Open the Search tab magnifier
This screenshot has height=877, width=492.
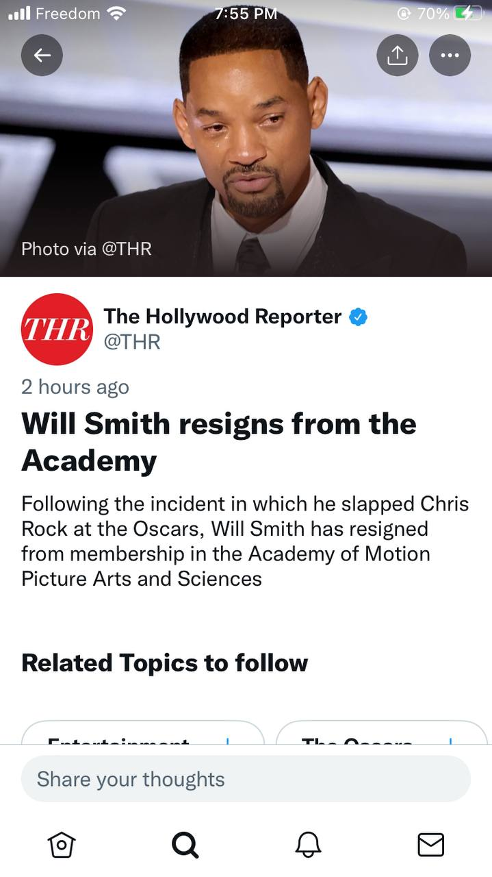(x=185, y=844)
